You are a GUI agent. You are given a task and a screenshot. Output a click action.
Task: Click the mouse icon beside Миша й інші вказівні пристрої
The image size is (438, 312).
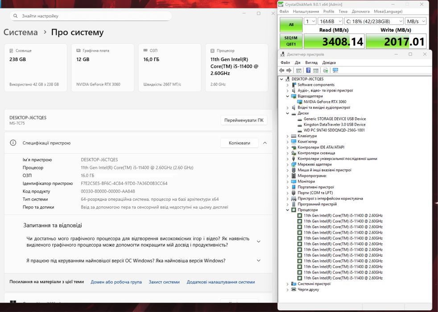click(293, 170)
